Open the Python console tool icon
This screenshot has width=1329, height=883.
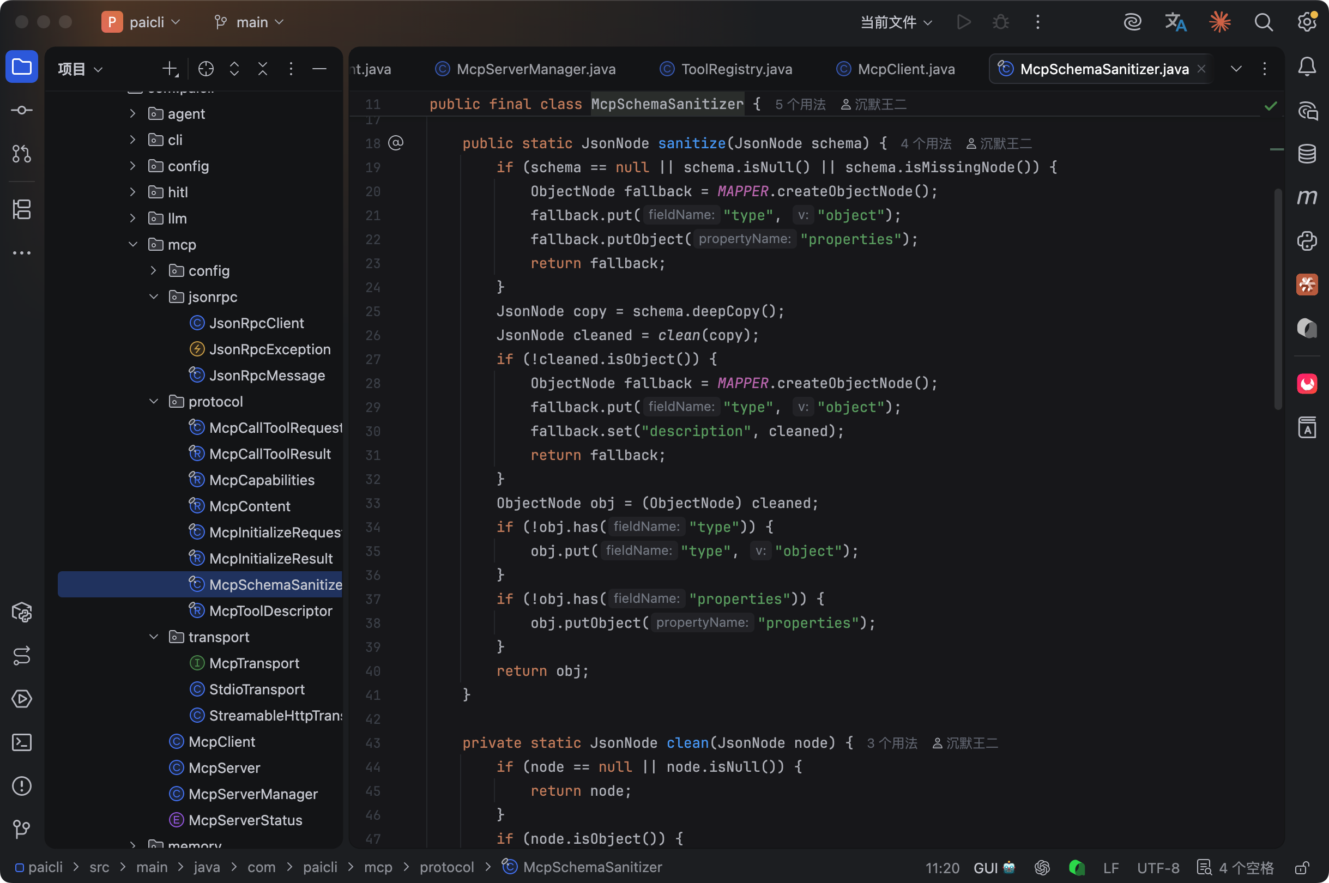(1307, 240)
